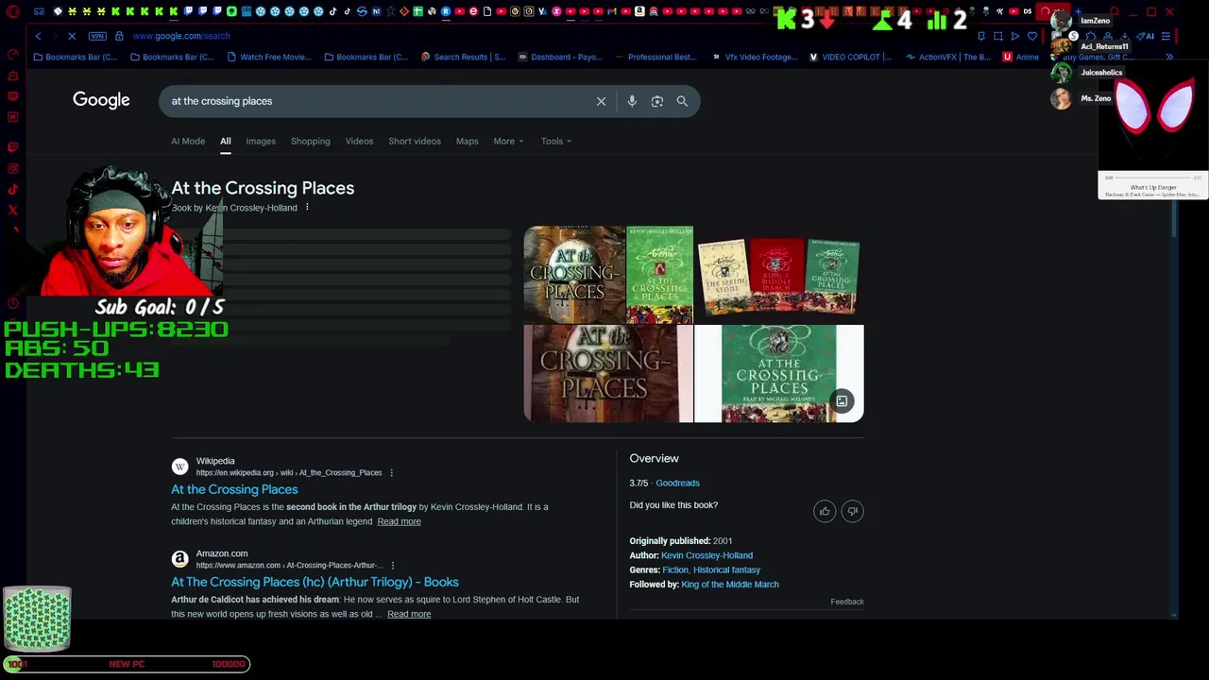Viewport: 1209px width, 680px height.
Task: Open the browser downloads icon
Action: pyautogui.click(x=1124, y=36)
